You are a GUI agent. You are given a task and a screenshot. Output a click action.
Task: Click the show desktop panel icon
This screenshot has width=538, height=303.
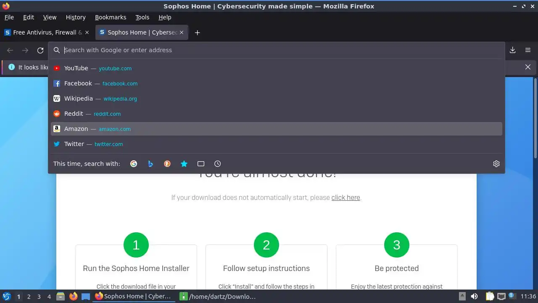click(86, 296)
